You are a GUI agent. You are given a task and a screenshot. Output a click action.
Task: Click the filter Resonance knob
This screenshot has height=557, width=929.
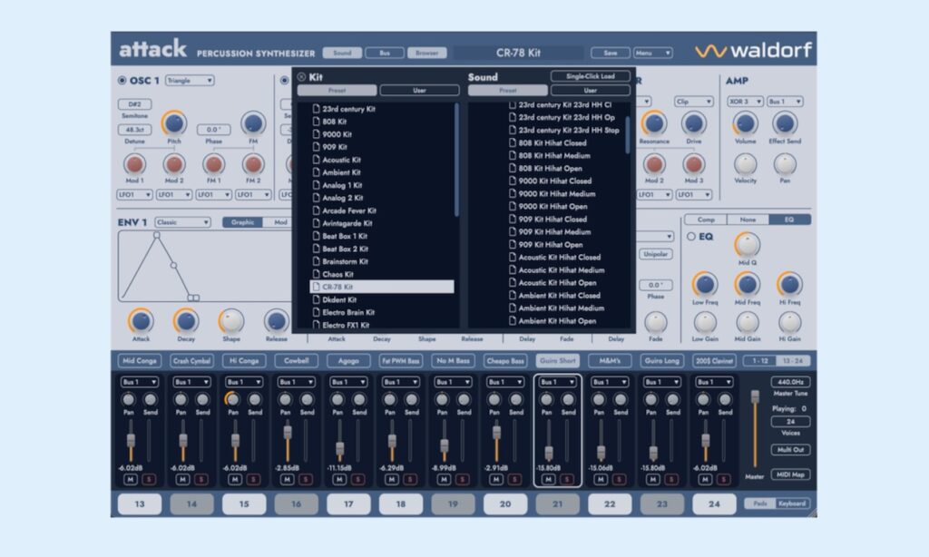point(653,123)
